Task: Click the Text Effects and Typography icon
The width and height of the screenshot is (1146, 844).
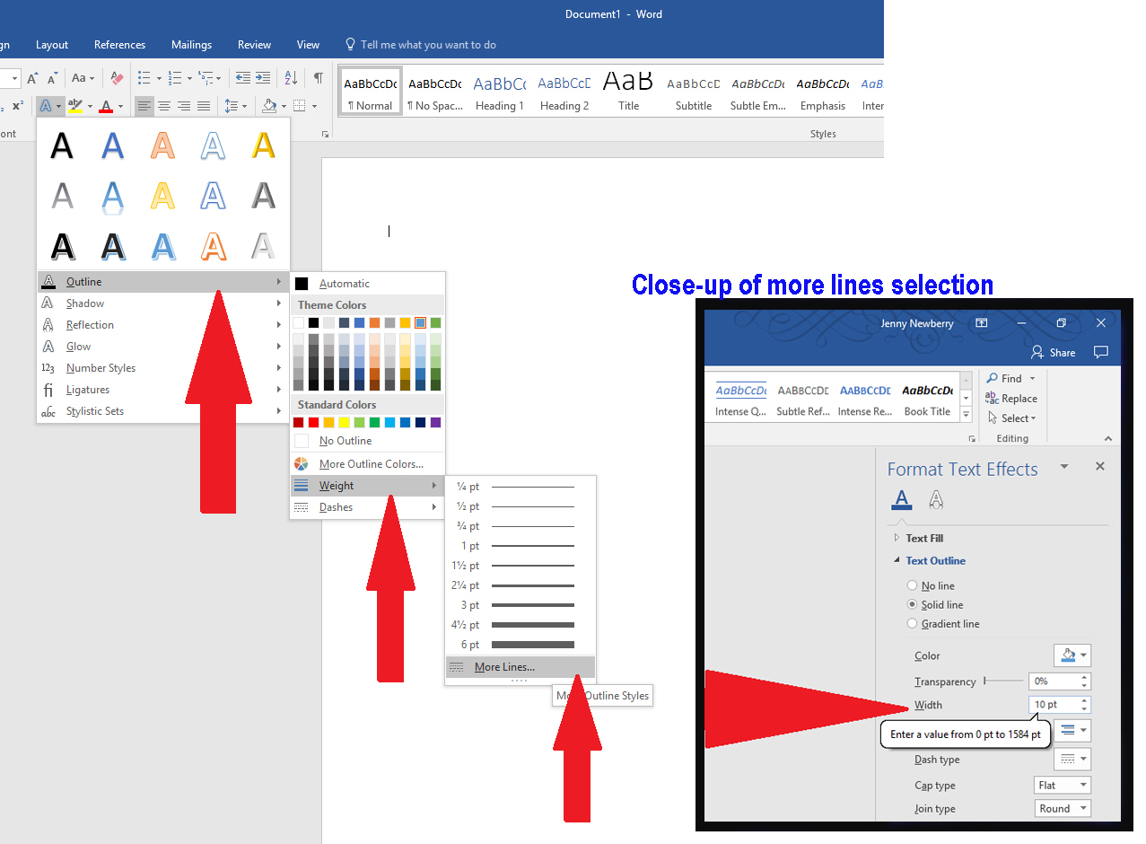Action: tap(46, 106)
